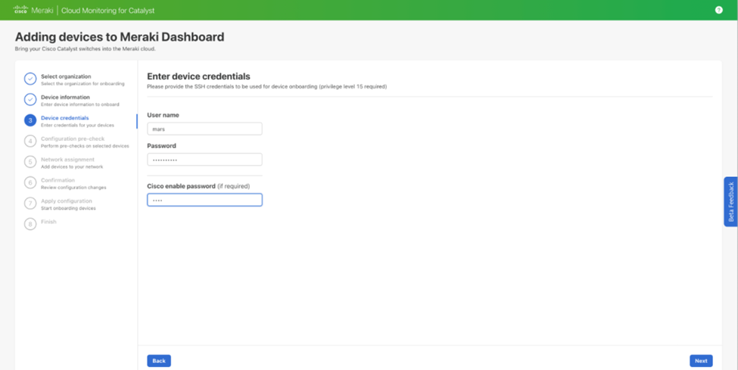738x370 pixels.
Task: Click the step 5 Network assignment circle
Action: point(30,162)
